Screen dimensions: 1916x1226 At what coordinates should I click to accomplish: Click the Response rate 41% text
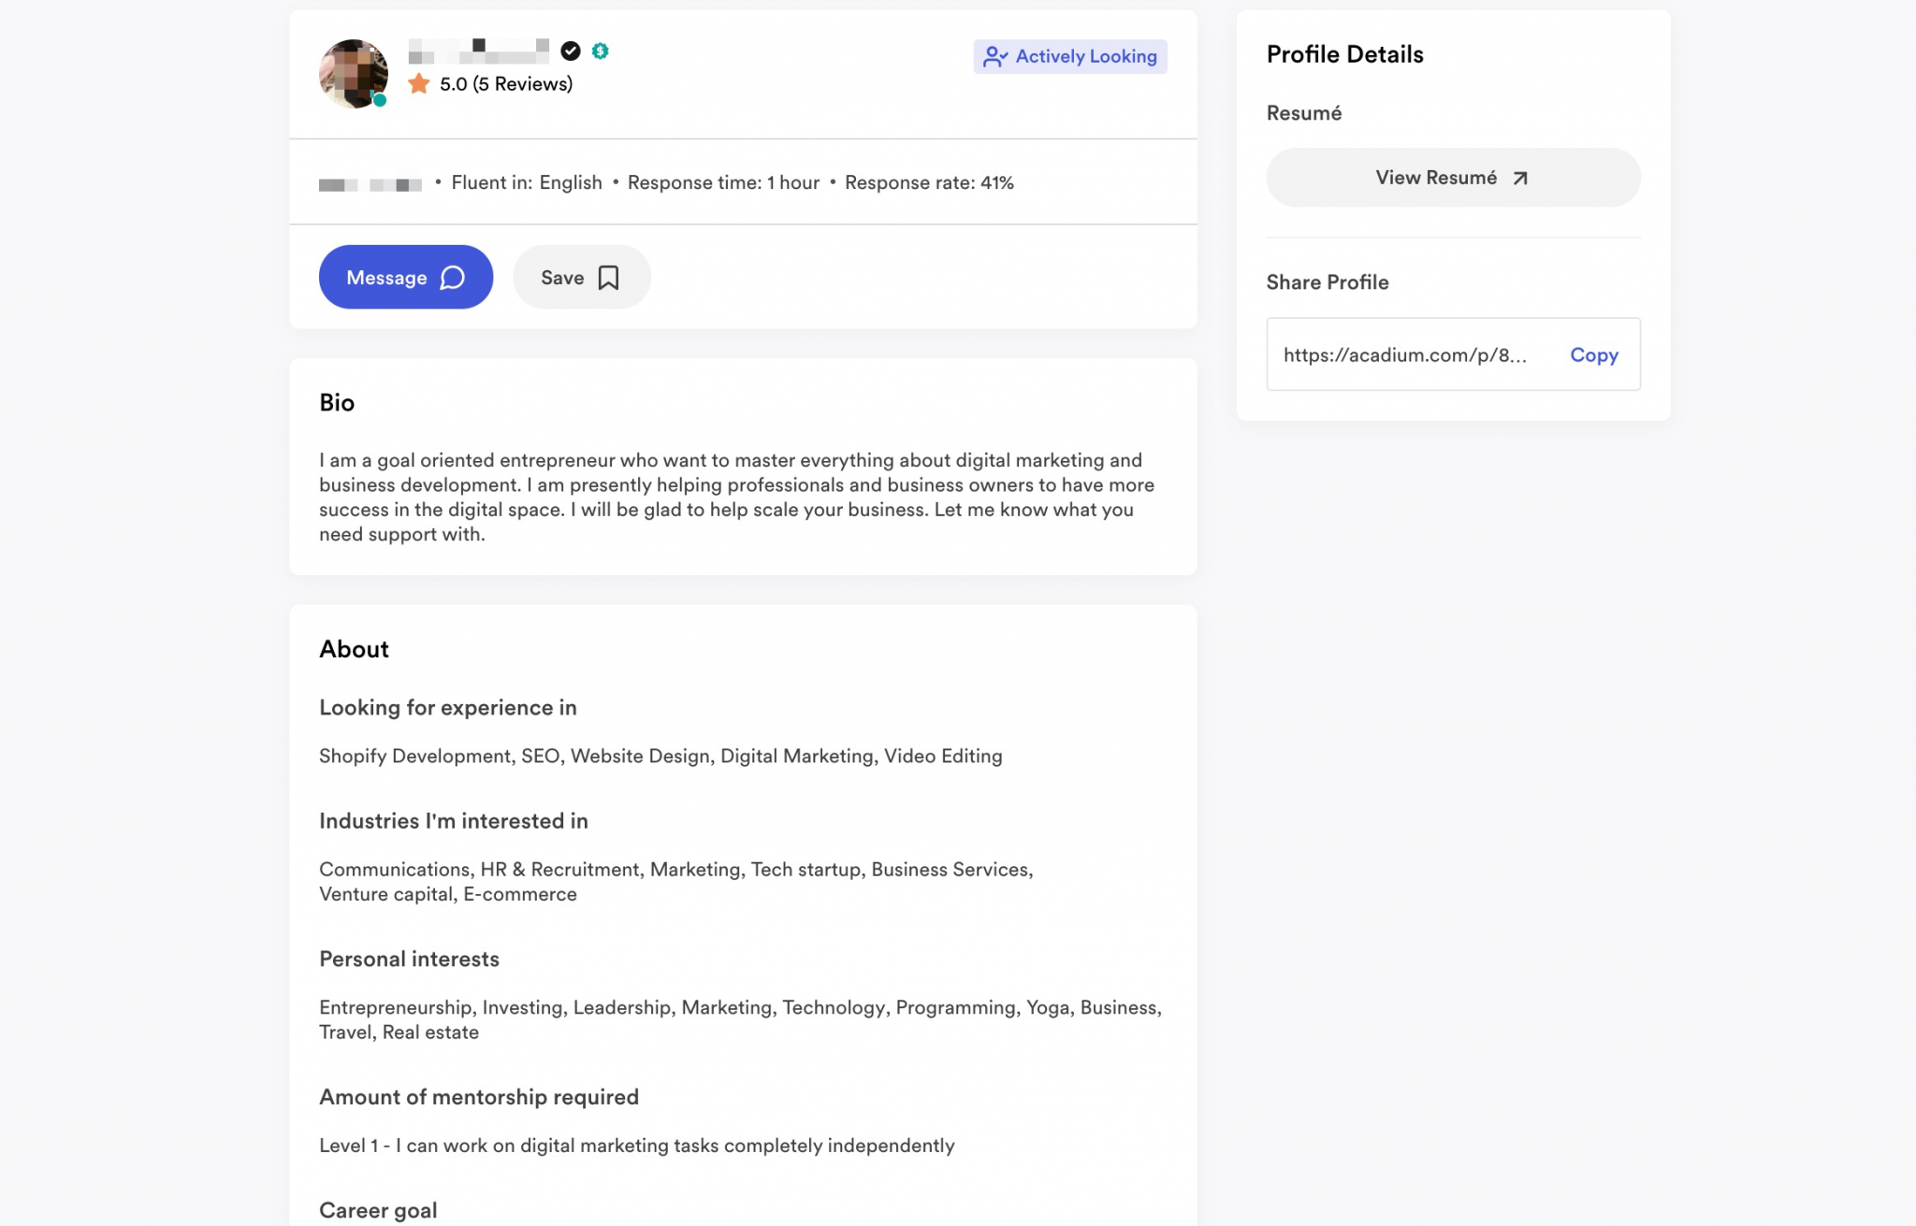929,182
